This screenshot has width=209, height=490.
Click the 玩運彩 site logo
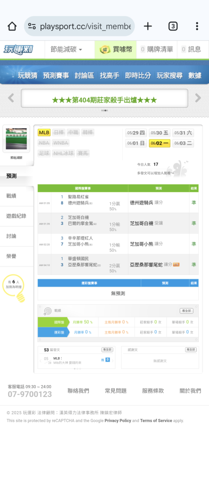(x=19, y=49)
